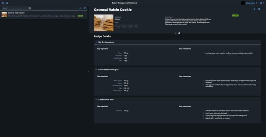Click the home icon in top bar

(x=7, y=3)
